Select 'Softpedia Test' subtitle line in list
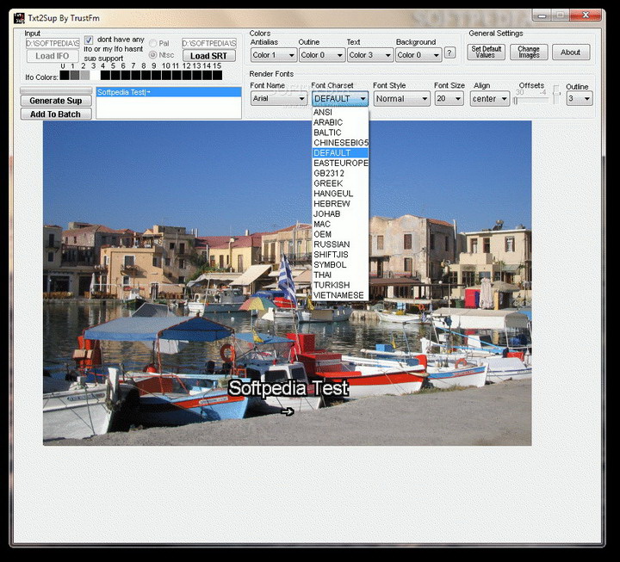The image size is (620, 562). 169,92
